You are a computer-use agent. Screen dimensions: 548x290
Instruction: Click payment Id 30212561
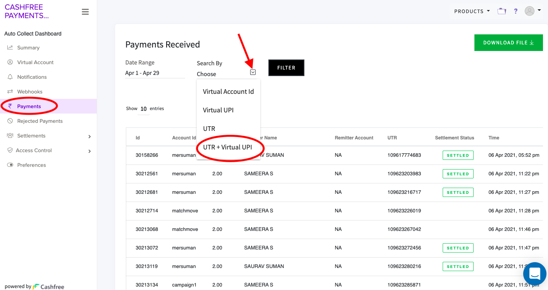[147, 174]
